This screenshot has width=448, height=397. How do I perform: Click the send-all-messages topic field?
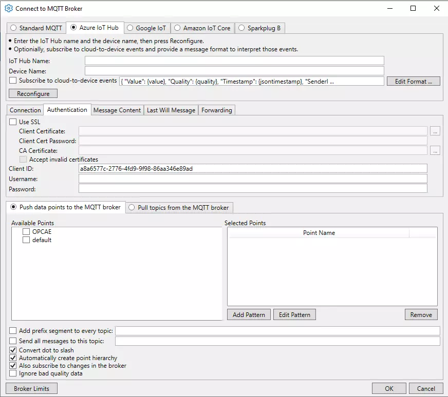[x=277, y=341]
